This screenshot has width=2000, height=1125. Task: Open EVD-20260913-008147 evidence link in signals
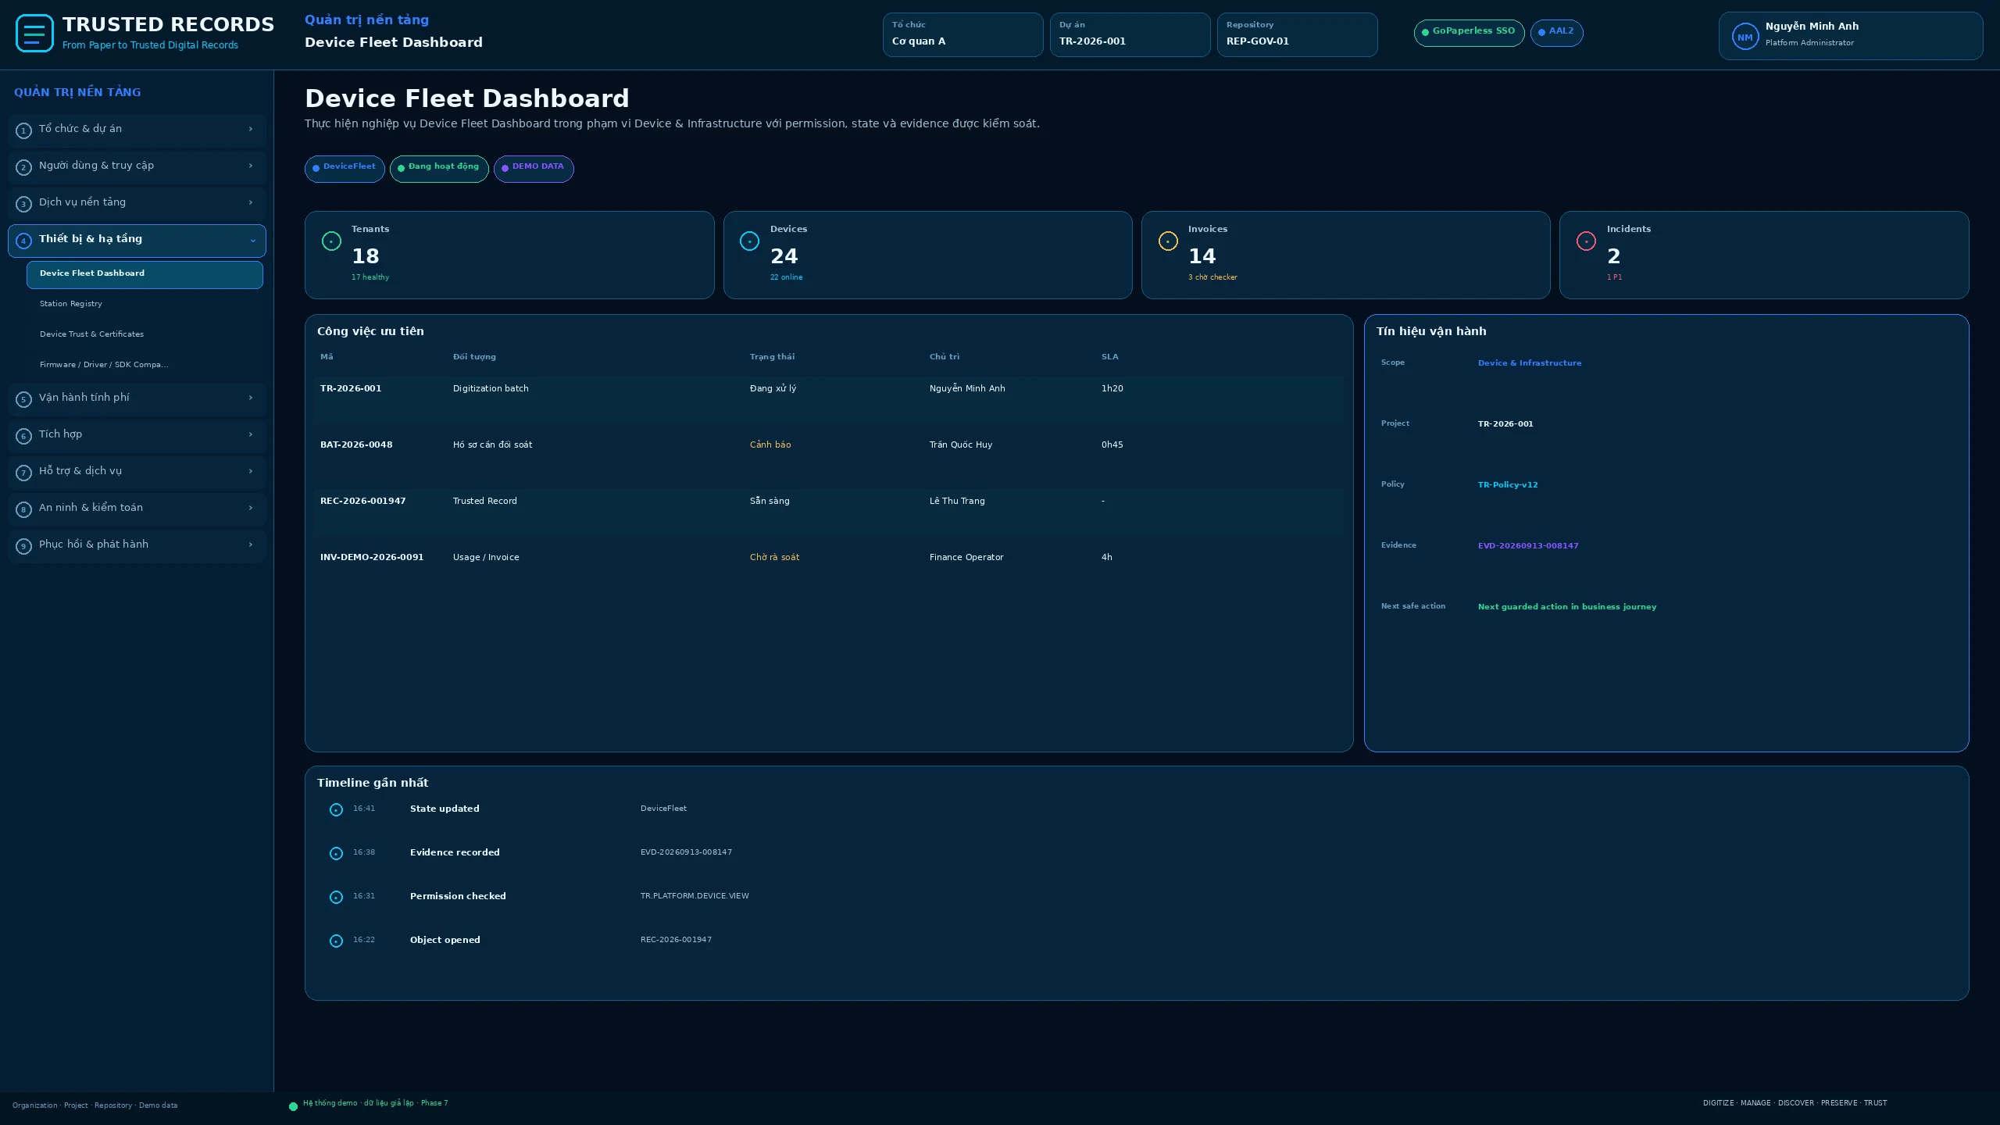click(1527, 546)
